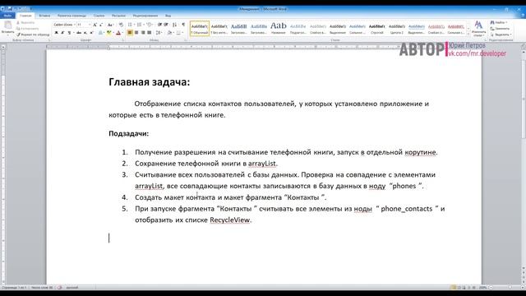Open the font name dropdown Calibri
Viewport: 526px width, 296px height.
74,25
